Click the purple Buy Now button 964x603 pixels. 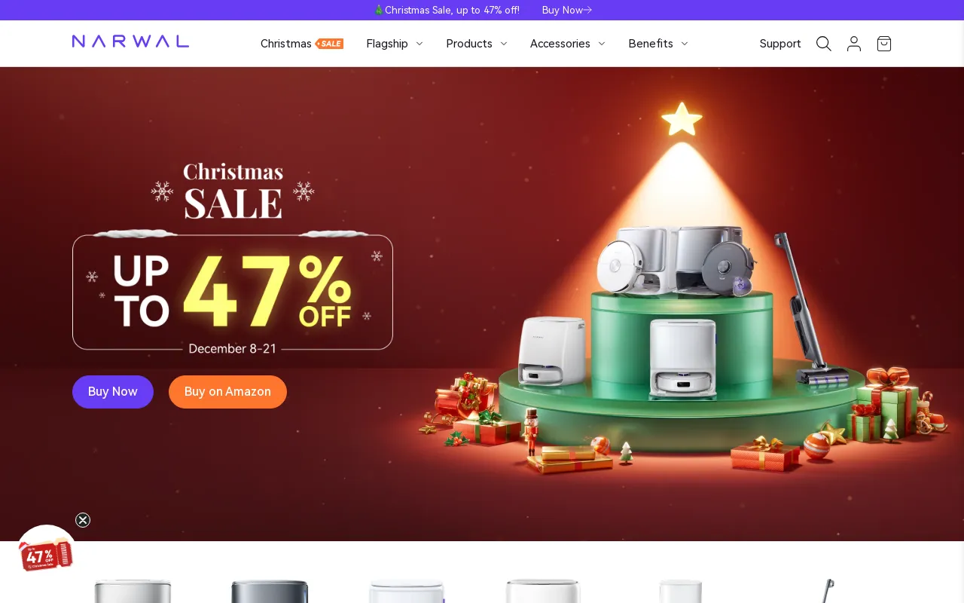click(x=113, y=392)
